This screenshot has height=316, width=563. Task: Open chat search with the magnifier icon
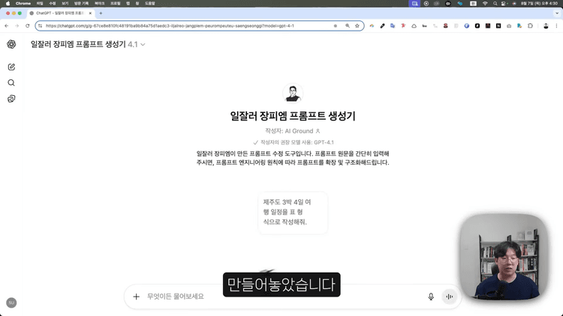11,83
